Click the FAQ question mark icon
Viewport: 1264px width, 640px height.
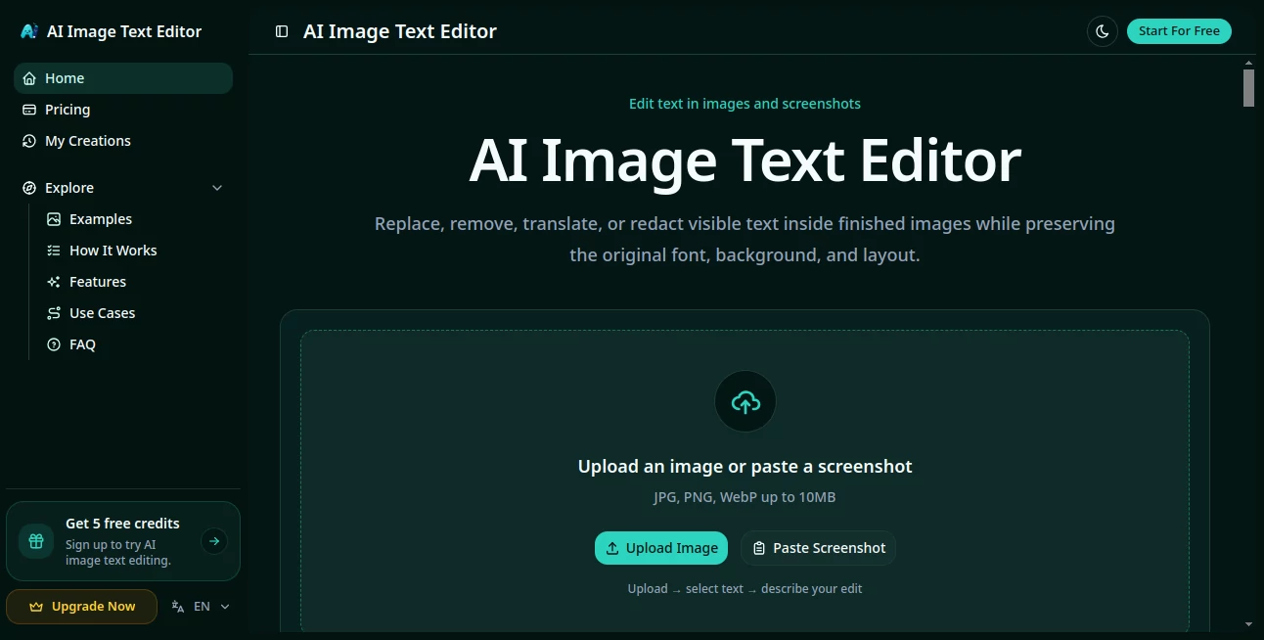point(54,344)
